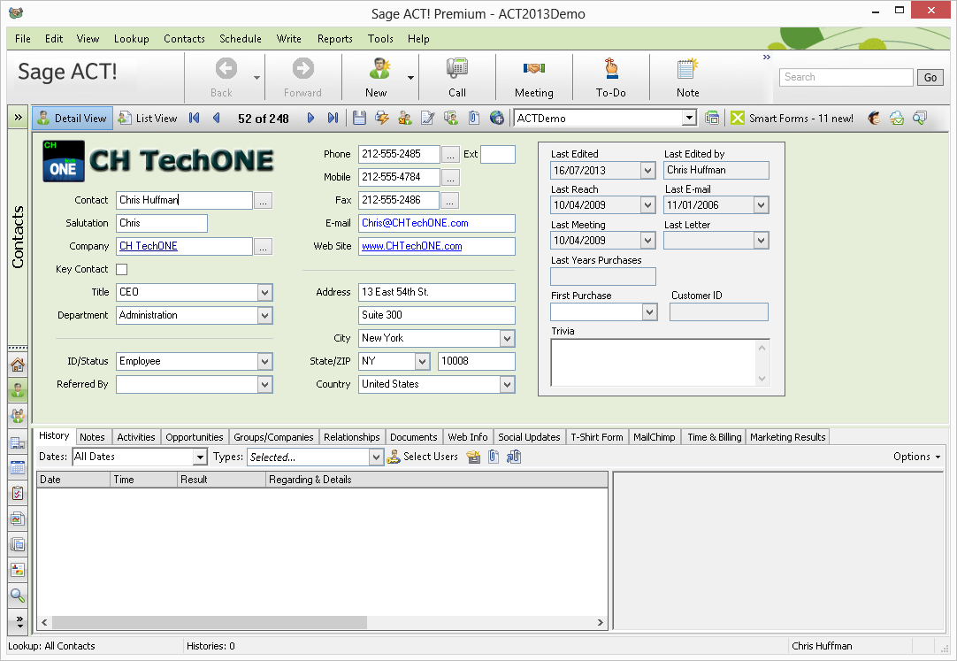This screenshot has width=957, height=661.
Task: Open the Reports menu
Action: (334, 38)
